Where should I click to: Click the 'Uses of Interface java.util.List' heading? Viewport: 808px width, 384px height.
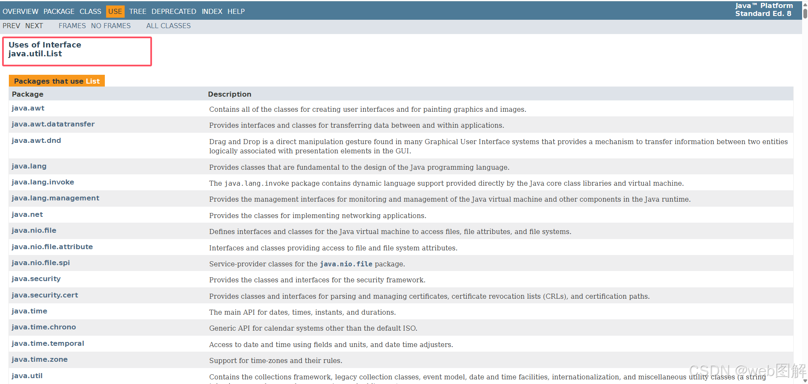[x=45, y=49]
